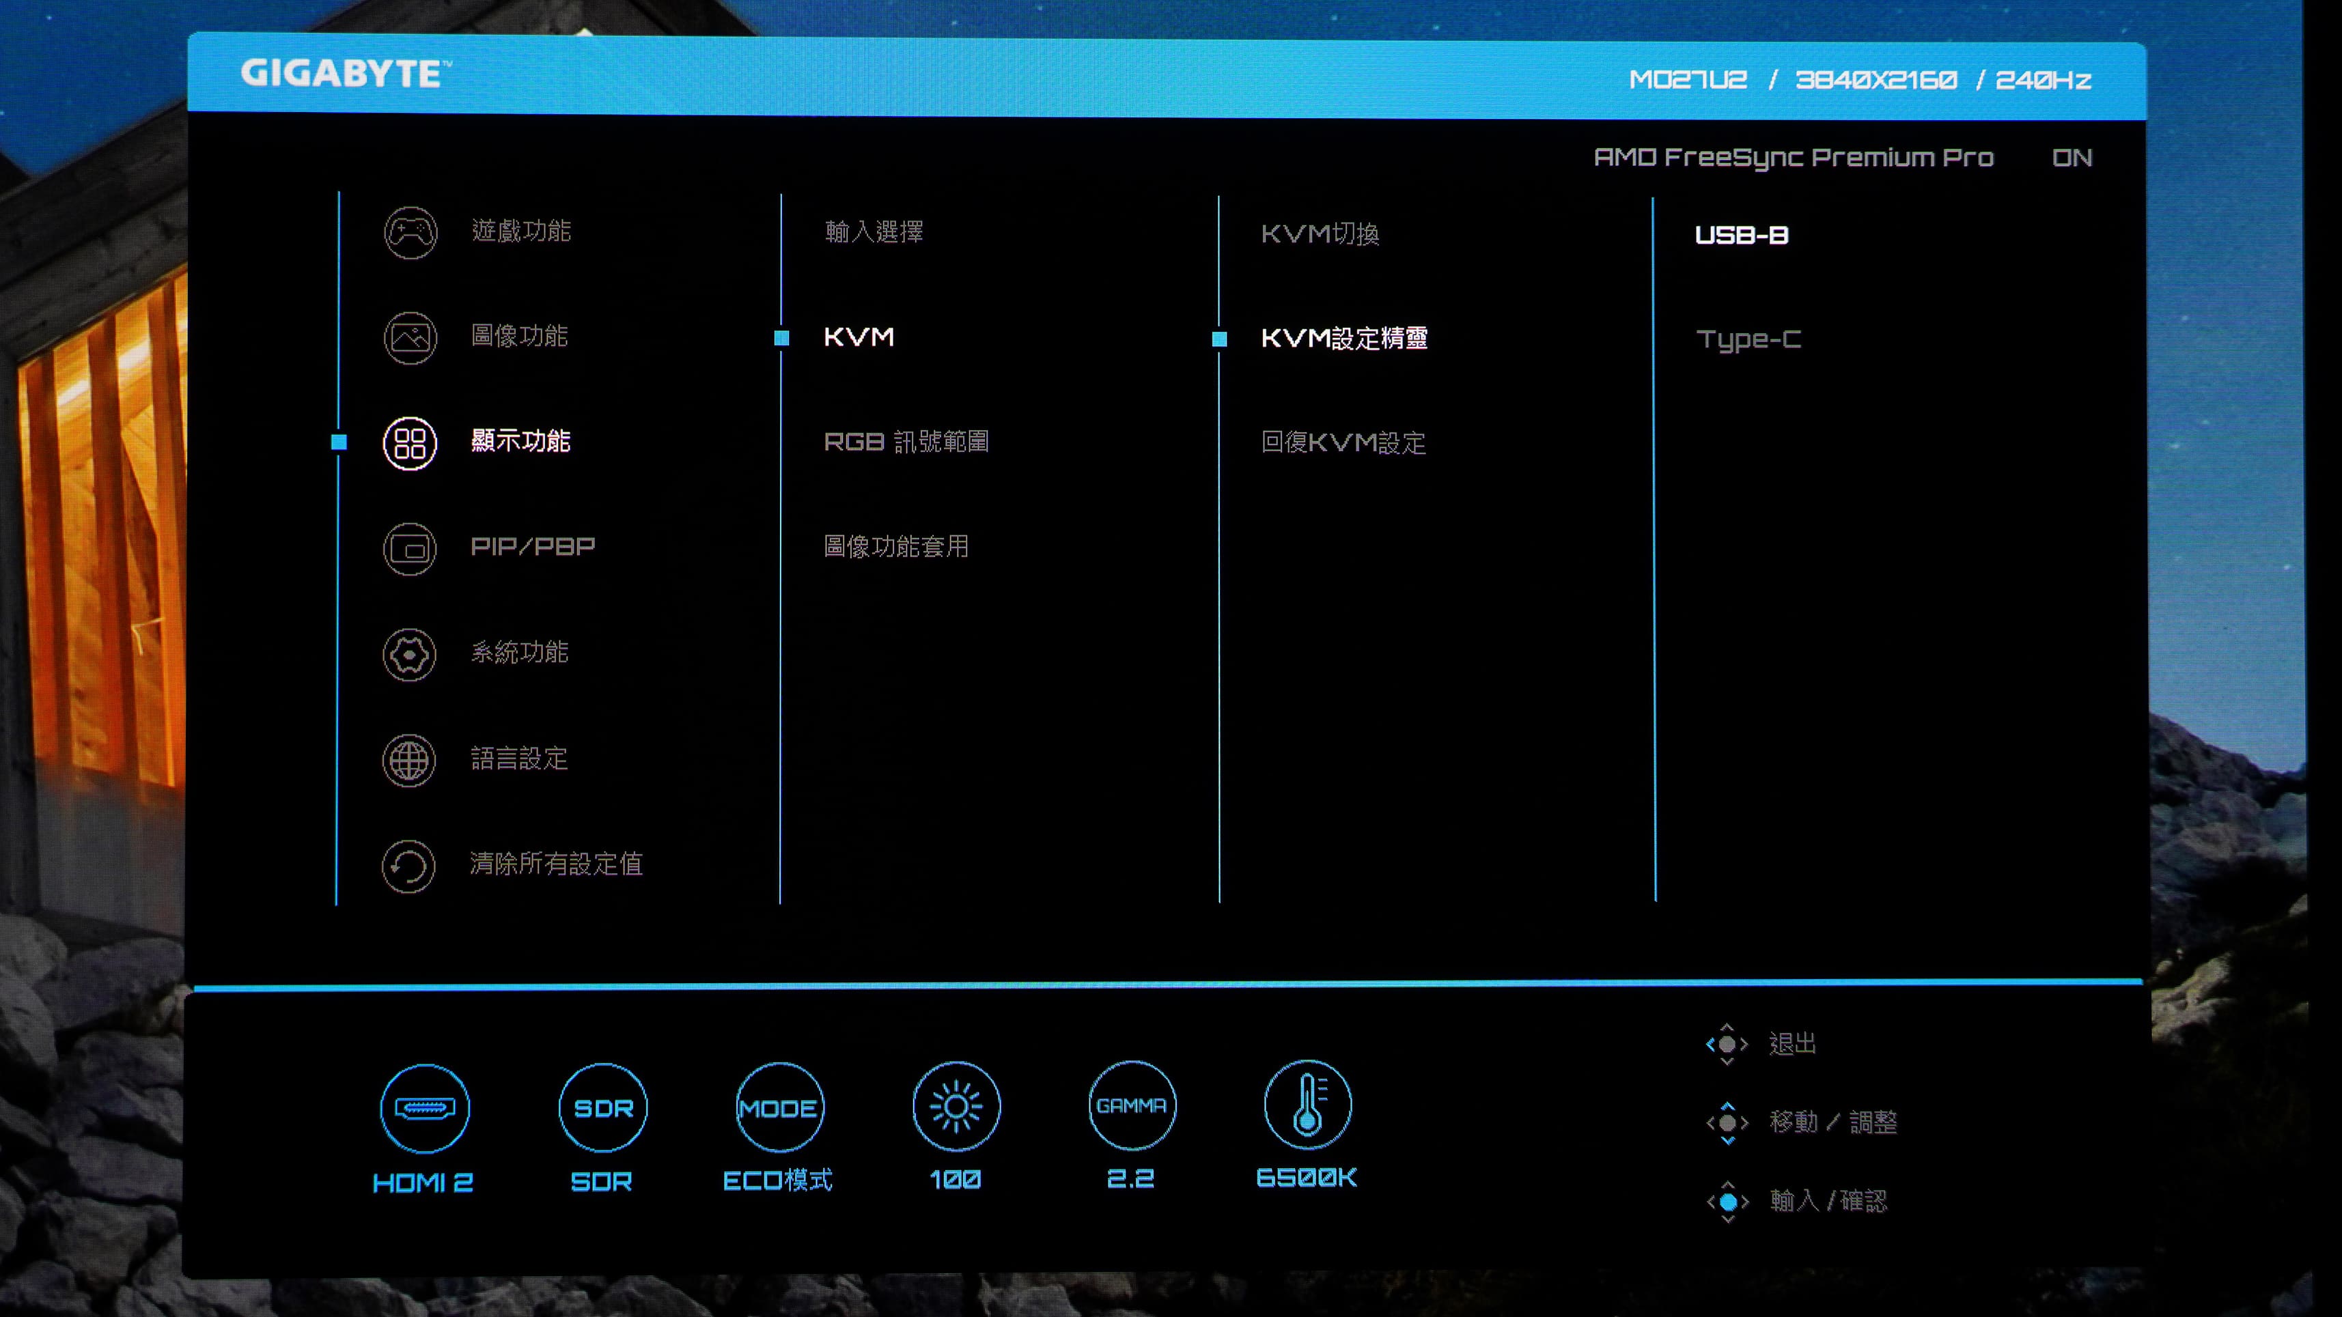Click the 6500K color temperature value
Image resolution: width=2342 pixels, height=1317 pixels.
pyautogui.click(x=1307, y=1178)
